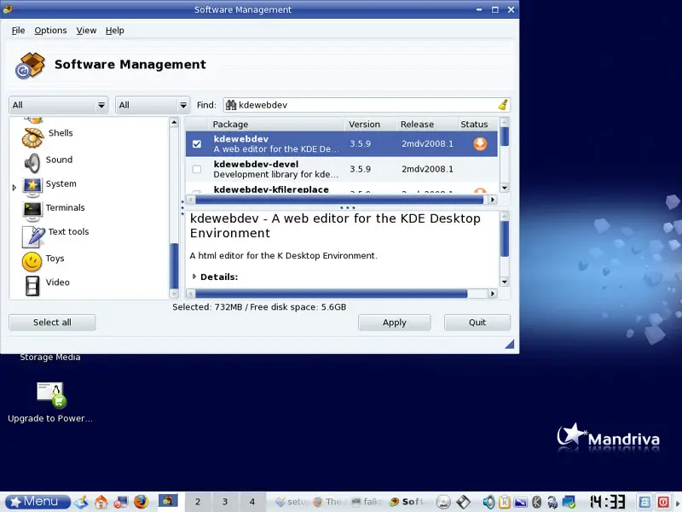This screenshot has width=682, height=512.
Task: Click the Release column header
Action: [x=427, y=124]
